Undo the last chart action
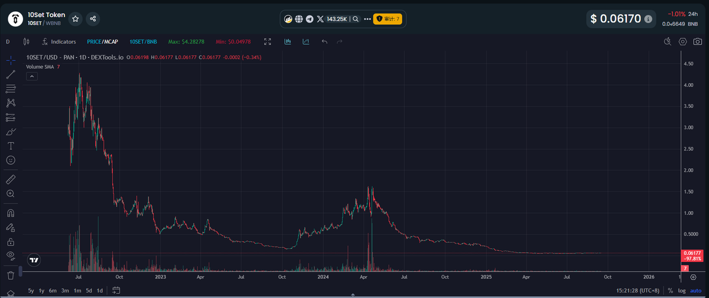Image resolution: width=709 pixels, height=298 pixels. [324, 42]
